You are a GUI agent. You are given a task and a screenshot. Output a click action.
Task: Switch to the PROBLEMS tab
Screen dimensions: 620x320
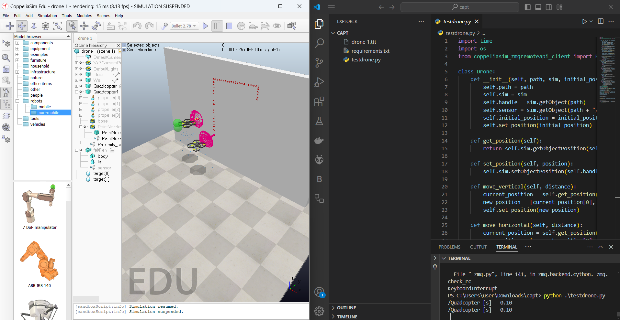point(449,247)
